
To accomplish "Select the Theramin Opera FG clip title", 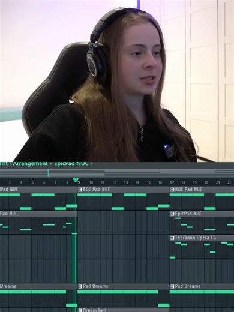I will pos(196,238).
